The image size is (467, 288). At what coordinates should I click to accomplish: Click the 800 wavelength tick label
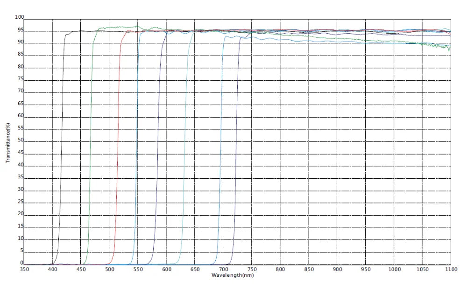pyautogui.click(x=280, y=269)
